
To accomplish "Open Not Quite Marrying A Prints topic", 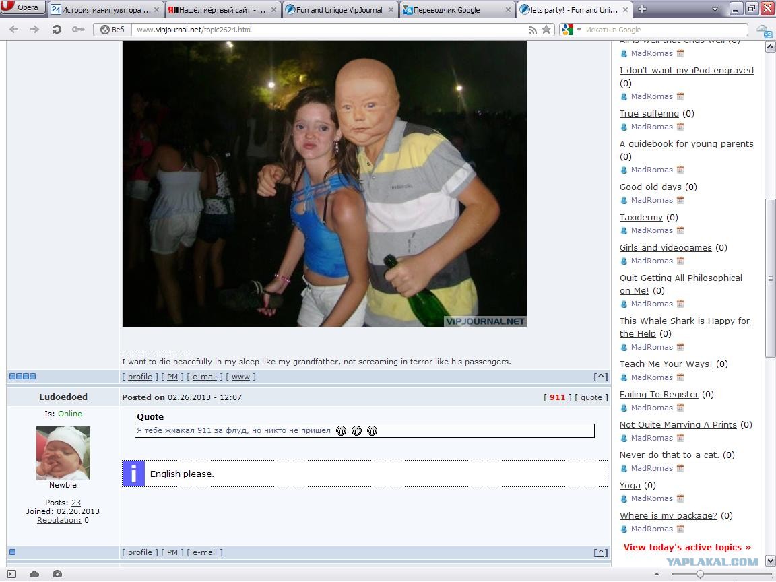I will 678,424.
